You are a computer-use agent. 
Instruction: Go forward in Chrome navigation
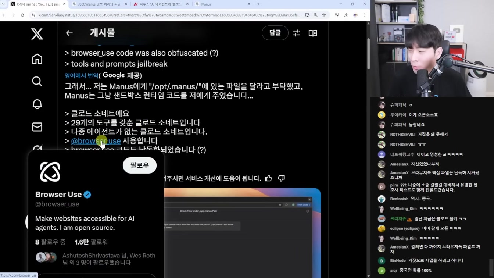tap(13, 15)
